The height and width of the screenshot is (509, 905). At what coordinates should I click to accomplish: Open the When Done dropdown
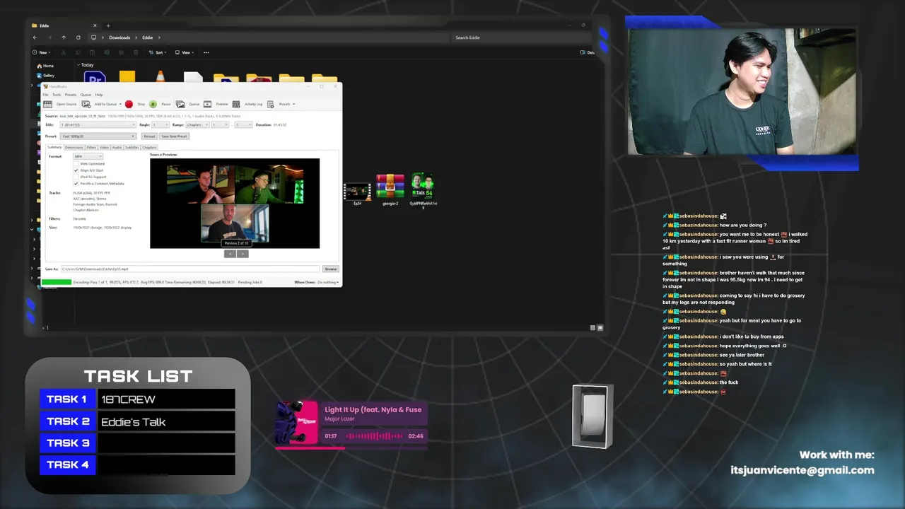point(328,282)
